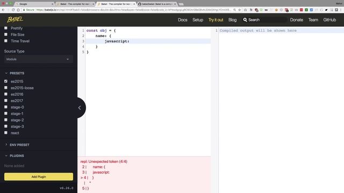344x193 pixels.
Task: Open the GitHub link
Action: tap(329, 20)
